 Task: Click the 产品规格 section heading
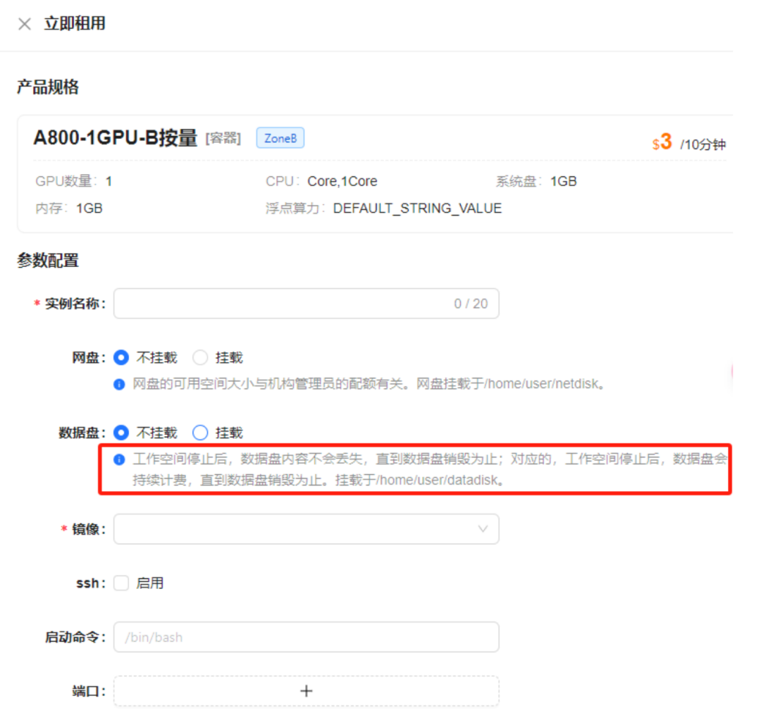[x=48, y=88]
